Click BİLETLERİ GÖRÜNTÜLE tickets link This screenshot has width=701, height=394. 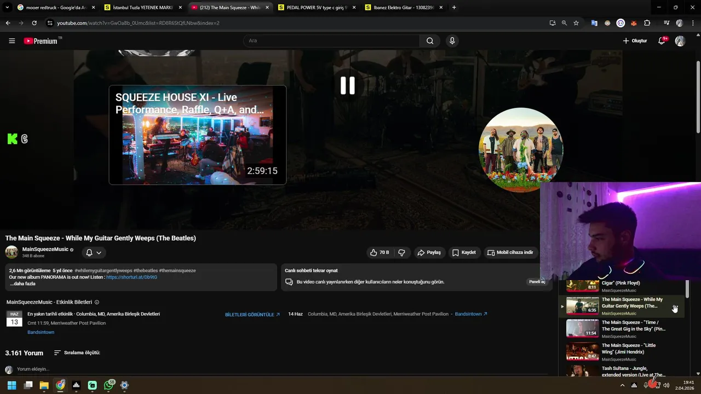[x=252, y=315]
